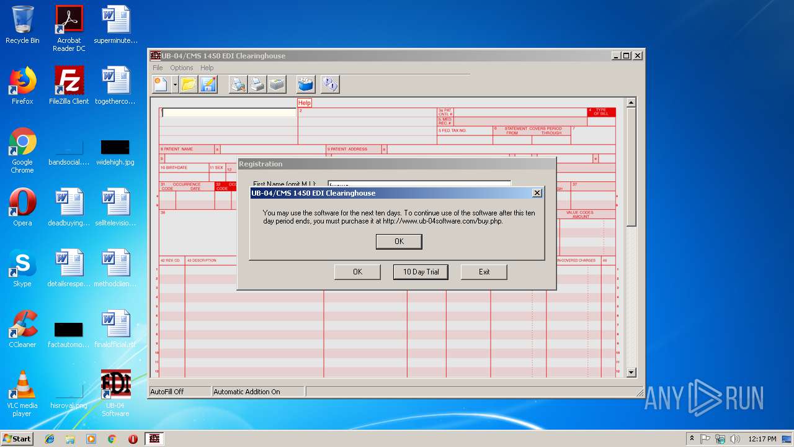
Task: Click the New claim form toolbar icon
Action: [x=161, y=84]
